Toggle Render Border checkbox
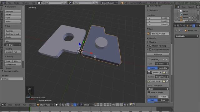The width and height of the screenshot is (200, 112). (x=148, y=6)
